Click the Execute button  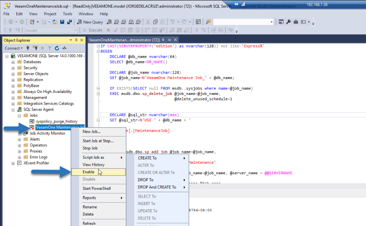pyautogui.click(x=93, y=30)
